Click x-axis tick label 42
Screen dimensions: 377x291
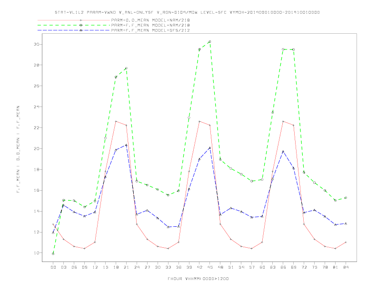coord(199,267)
